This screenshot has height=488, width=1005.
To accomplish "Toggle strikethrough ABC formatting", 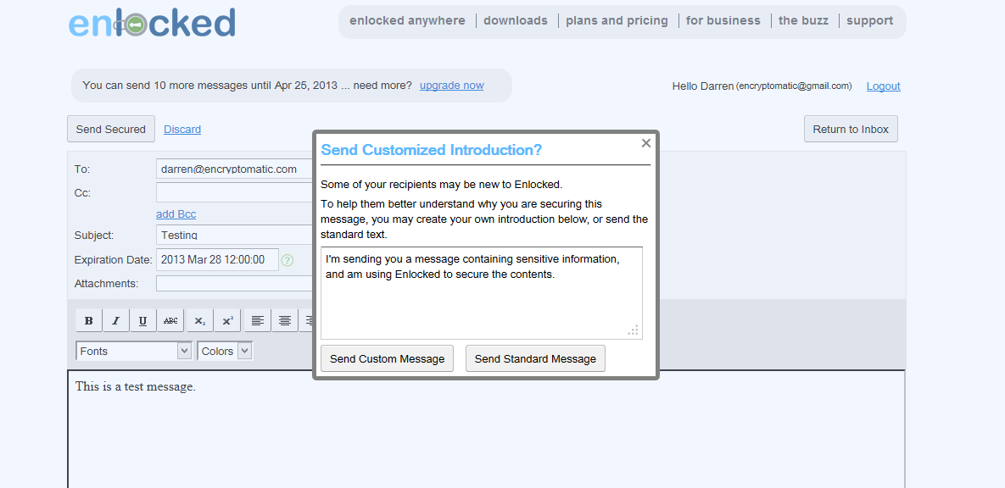I will tap(170, 321).
